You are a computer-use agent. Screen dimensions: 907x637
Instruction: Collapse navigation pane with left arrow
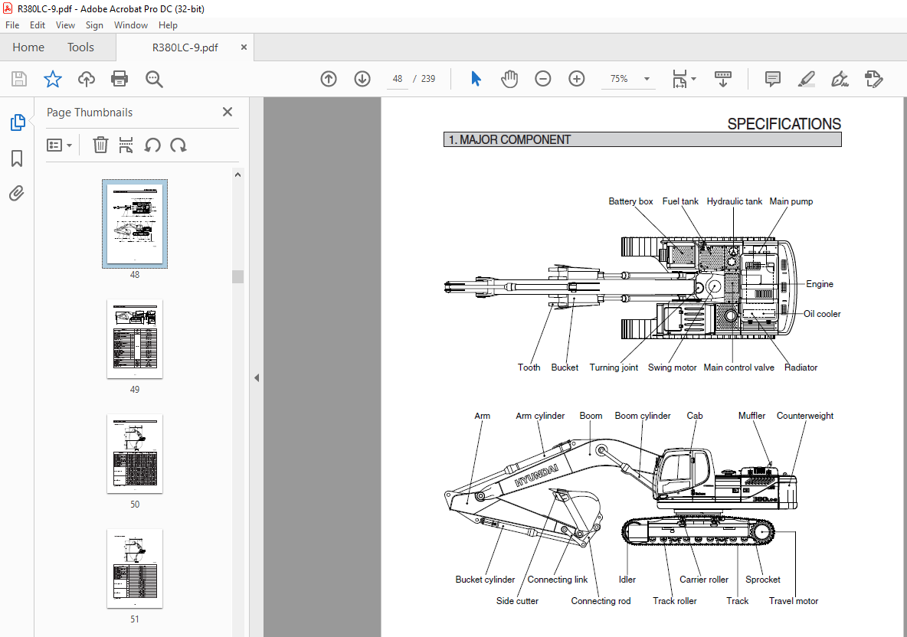(257, 378)
